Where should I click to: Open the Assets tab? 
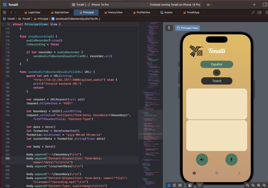click(x=166, y=12)
